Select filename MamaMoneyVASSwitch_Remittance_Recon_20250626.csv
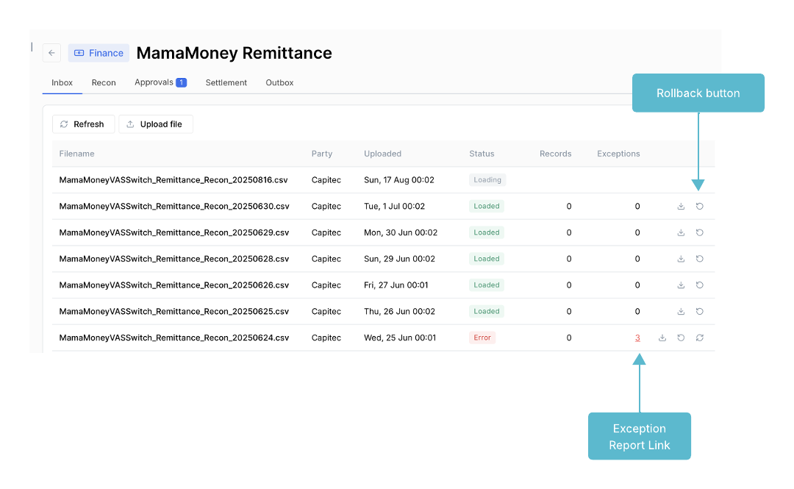This screenshot has height=489, width=794. point(174,285)
